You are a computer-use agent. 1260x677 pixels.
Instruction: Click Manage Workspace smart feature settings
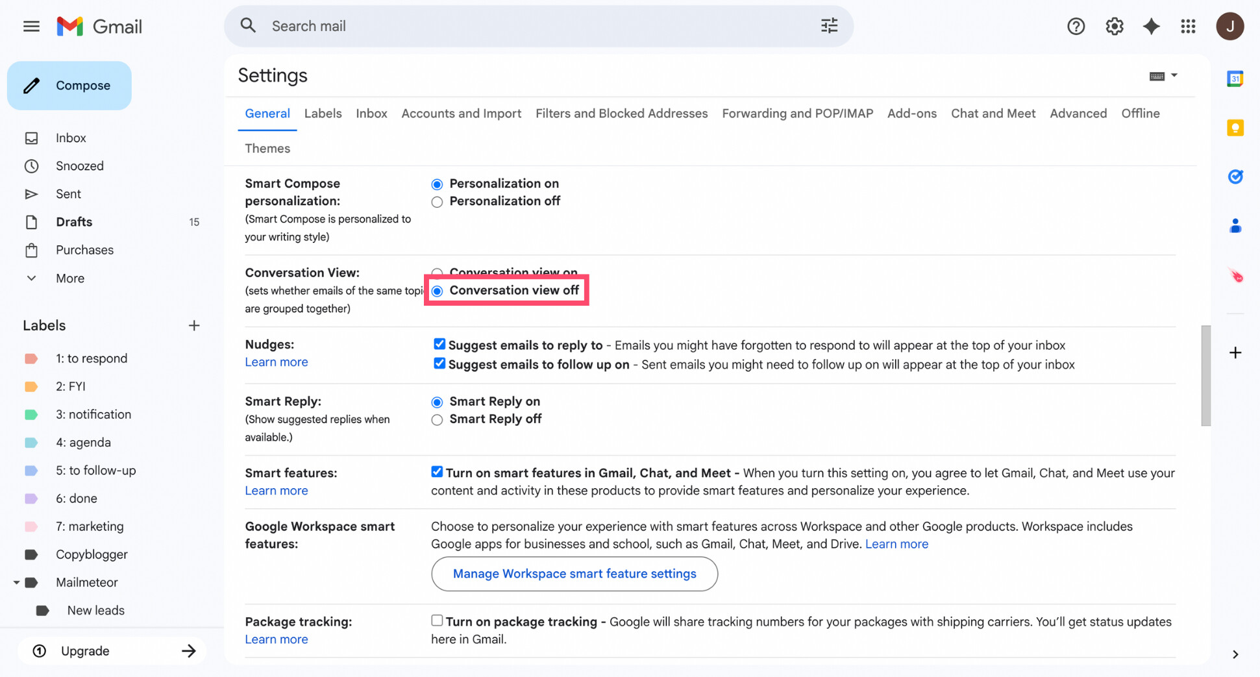pyautogui.click(x=574, y=574)
